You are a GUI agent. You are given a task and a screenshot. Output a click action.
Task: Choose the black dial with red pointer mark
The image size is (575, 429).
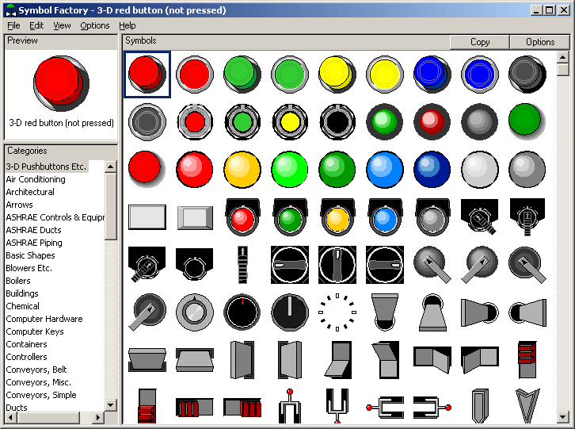tap(242, 312)
